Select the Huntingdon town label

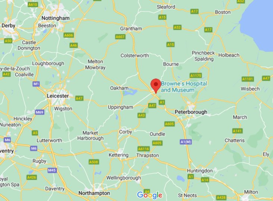point(200,171)
